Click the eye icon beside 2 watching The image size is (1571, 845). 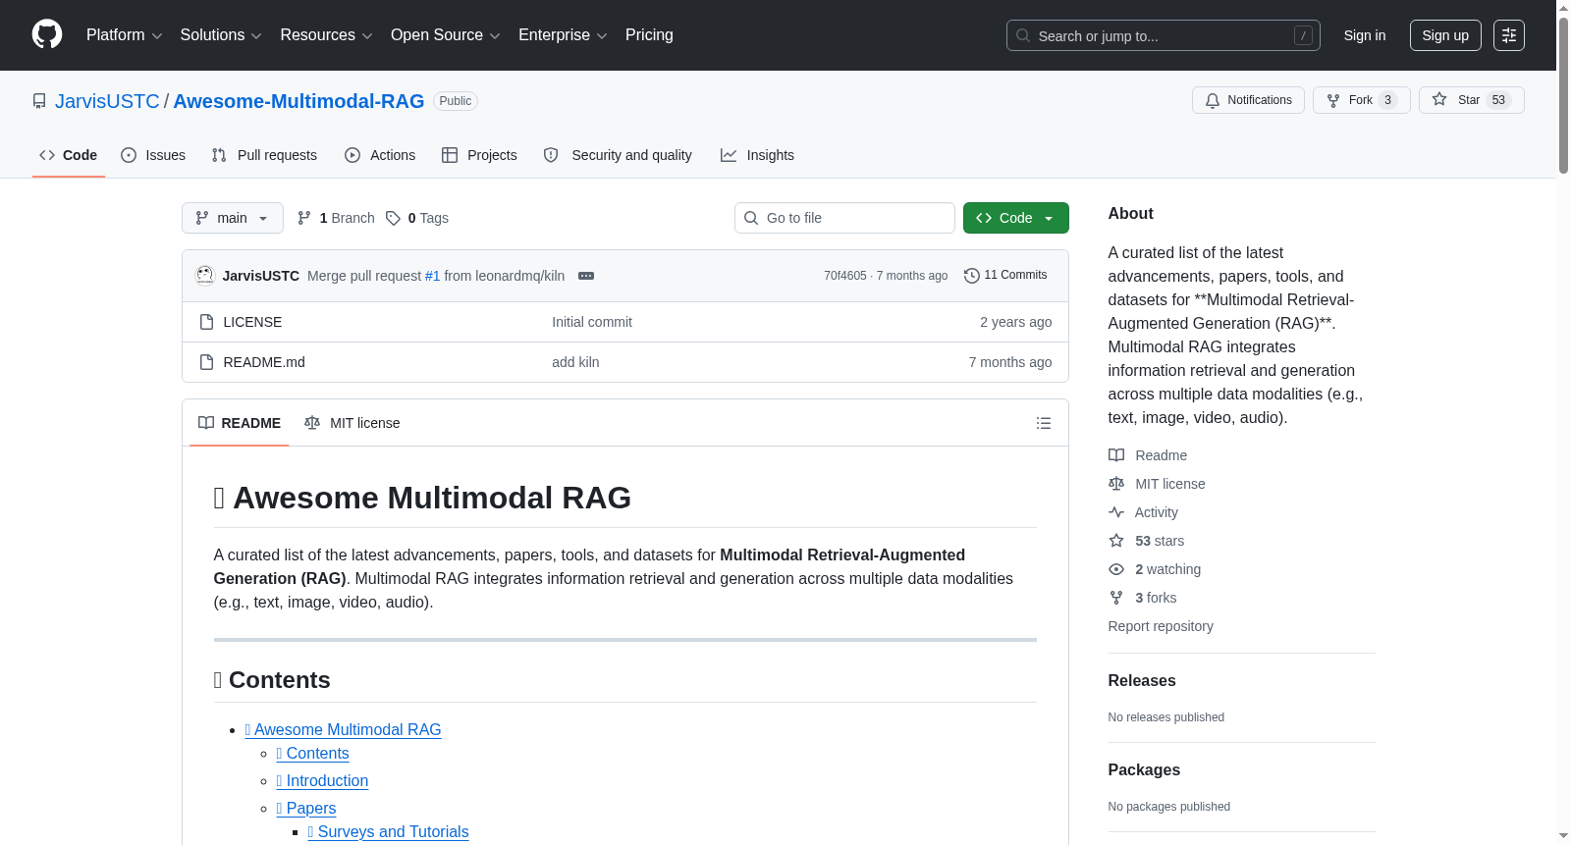(x=1116, y=569)
